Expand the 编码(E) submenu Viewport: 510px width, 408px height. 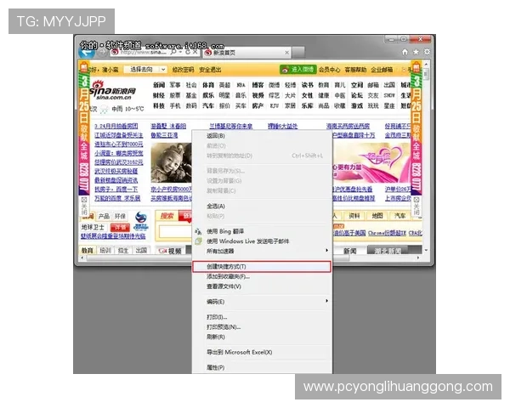pyautogui.click(x=326, y=301)
